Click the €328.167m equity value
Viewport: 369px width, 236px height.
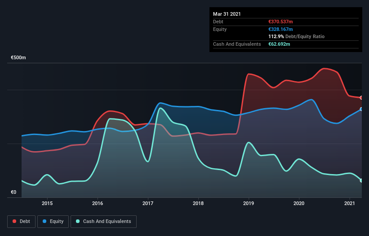(280, 29)
